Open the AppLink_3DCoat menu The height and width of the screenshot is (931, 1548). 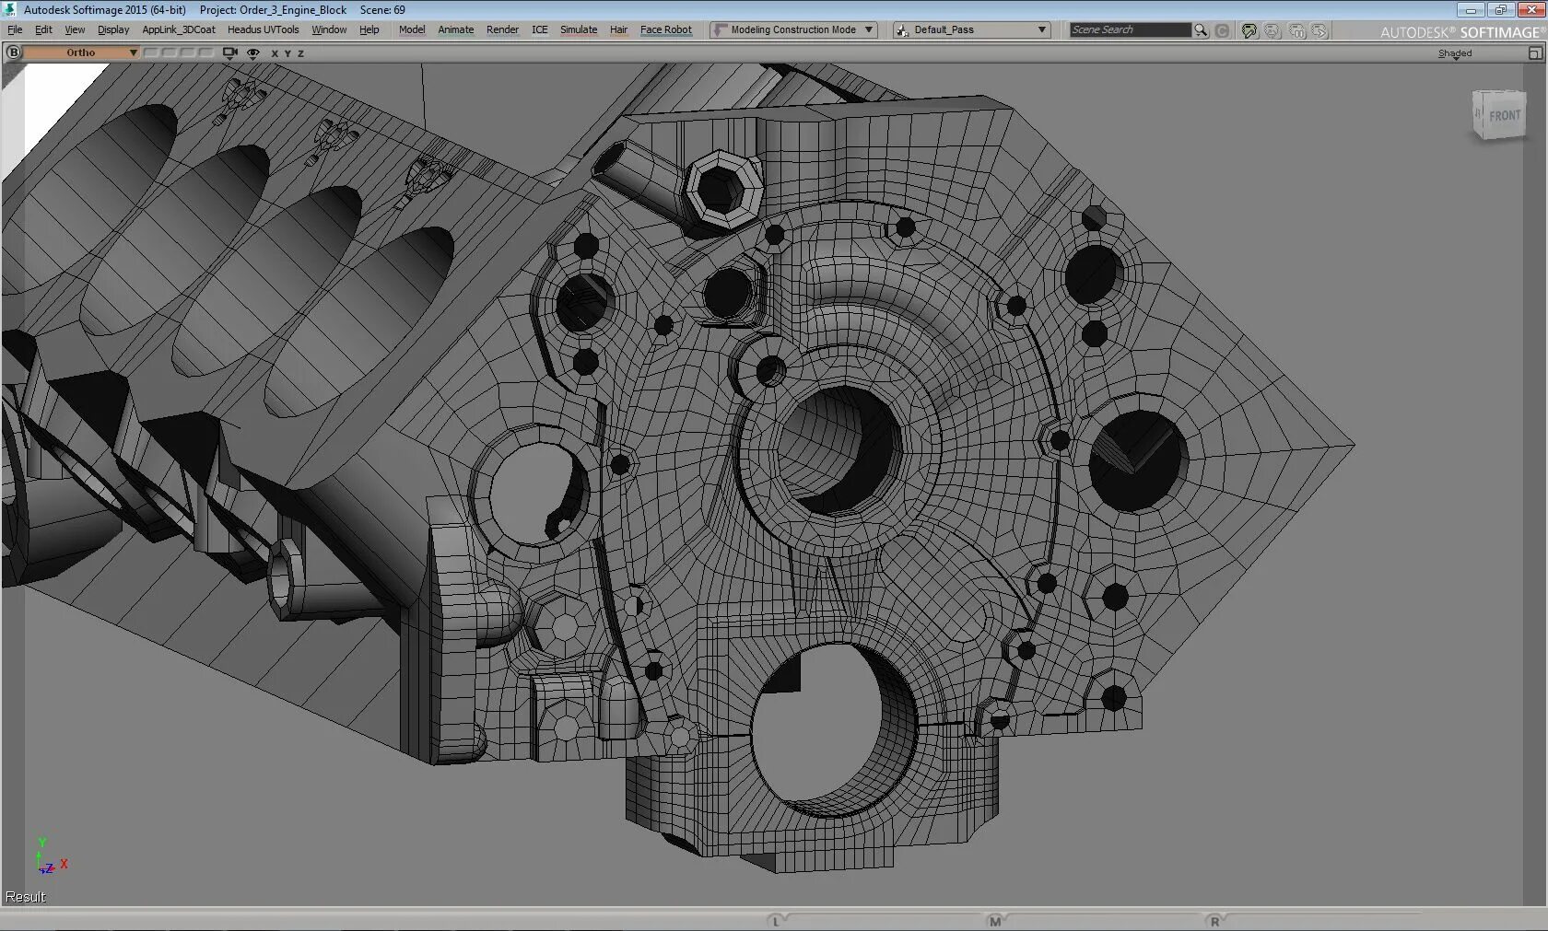(179, 29)
